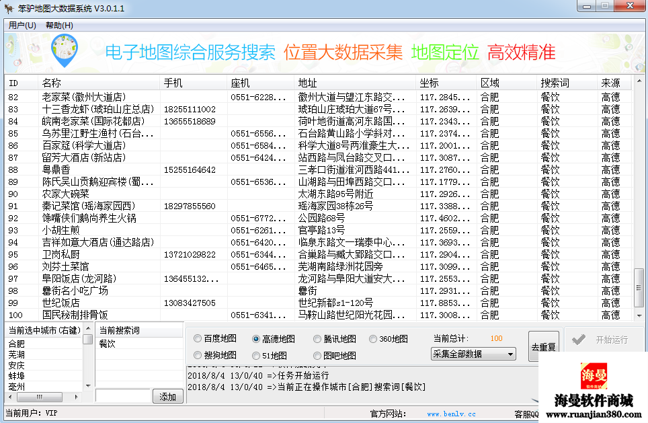Click the city list horizontal scrollbar thumb

click(40, 397)
